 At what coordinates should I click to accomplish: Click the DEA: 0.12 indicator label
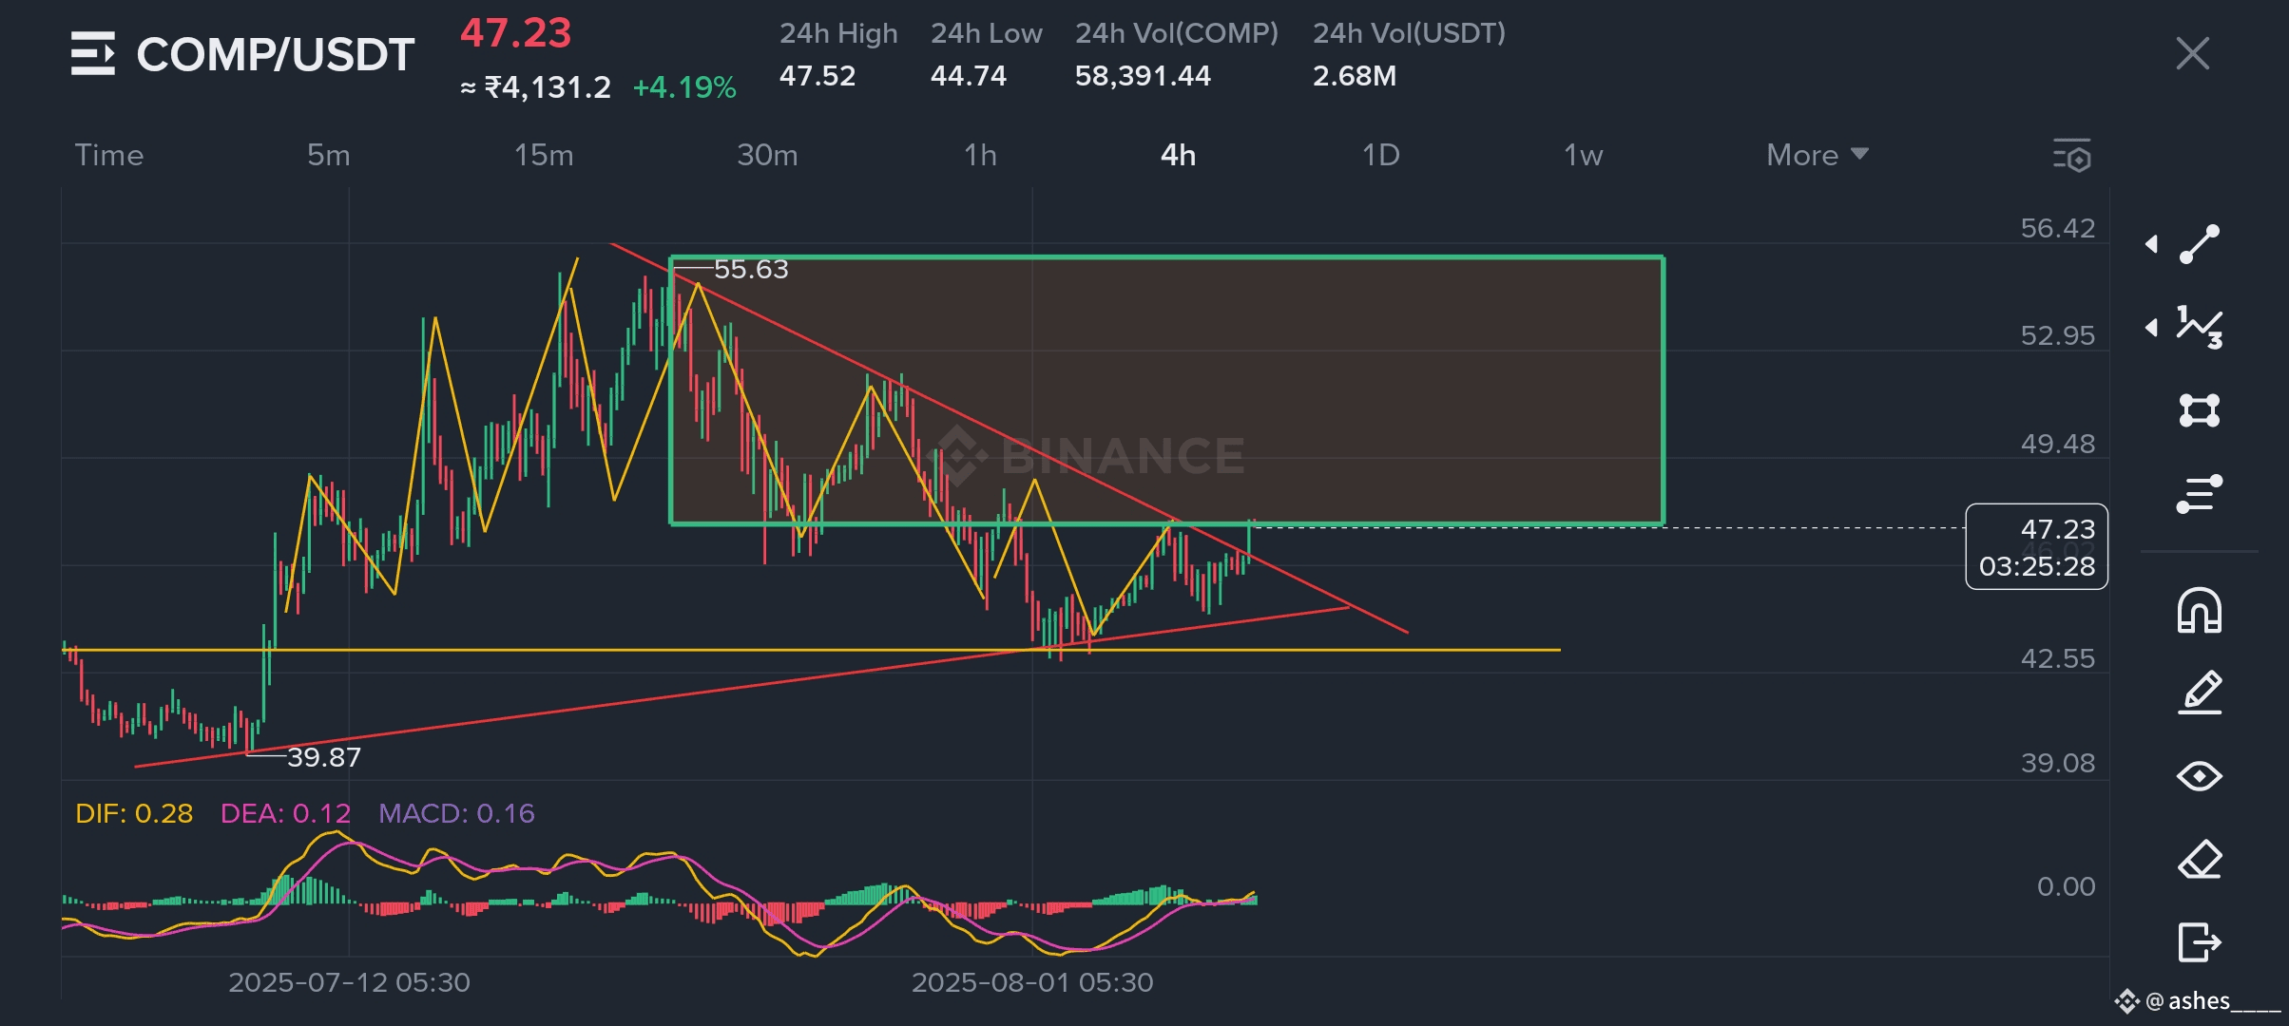(x=285, y=814)
